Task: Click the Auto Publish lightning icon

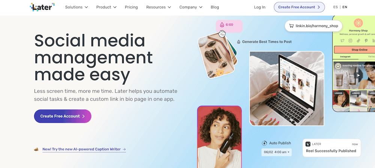Action: 264,143
